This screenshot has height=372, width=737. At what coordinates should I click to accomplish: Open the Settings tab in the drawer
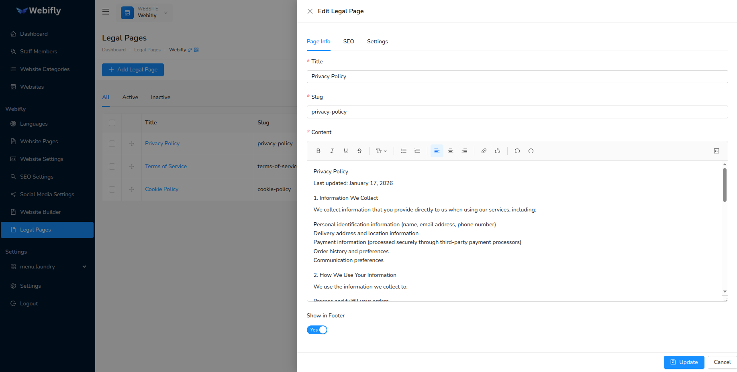[377, 42]
